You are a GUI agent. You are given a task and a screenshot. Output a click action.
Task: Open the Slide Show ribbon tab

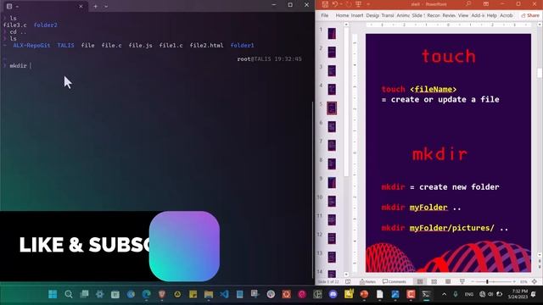point(418,15)
